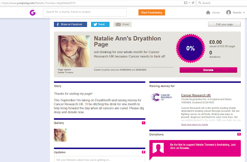Viewport: 247px width, 162px height.
Task: Open Read more about my charity link
Action: 195,124
